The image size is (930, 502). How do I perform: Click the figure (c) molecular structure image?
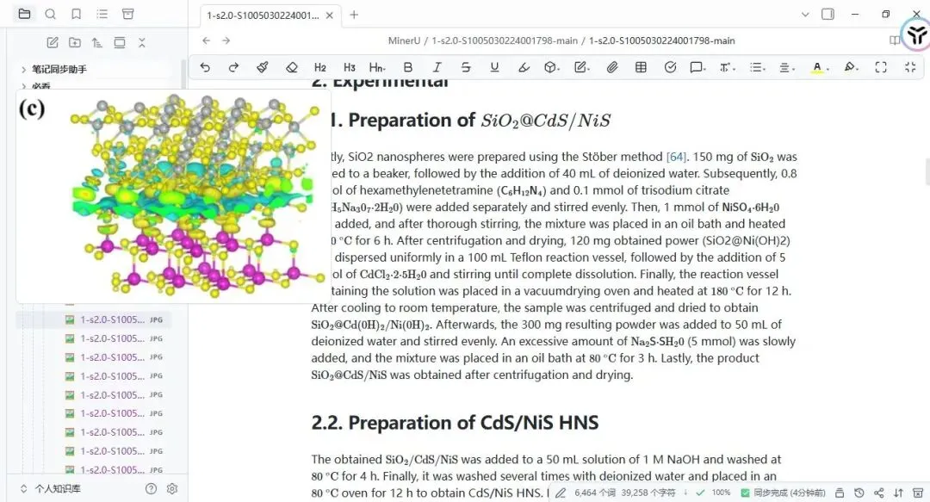pyautogui.click(x=172, y=195)
